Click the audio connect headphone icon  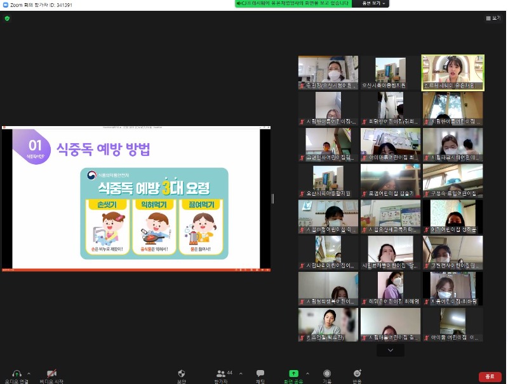click(17, 373)
